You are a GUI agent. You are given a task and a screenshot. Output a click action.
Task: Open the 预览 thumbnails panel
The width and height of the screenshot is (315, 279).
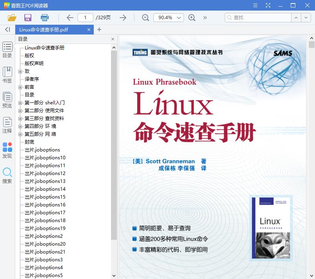tap(7, 100)
